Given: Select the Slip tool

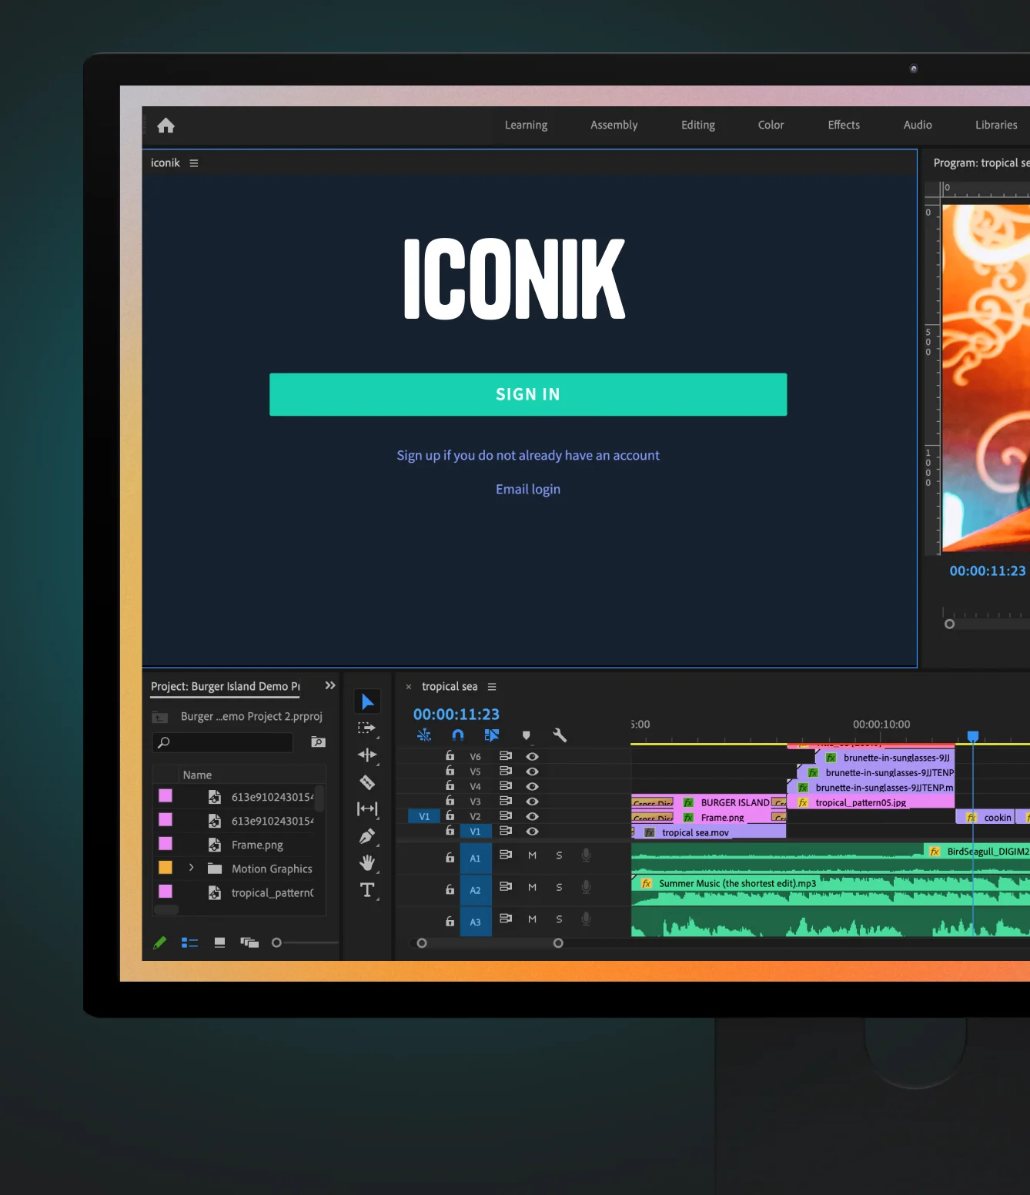Looking at the screenshot, I should (367, 809).
